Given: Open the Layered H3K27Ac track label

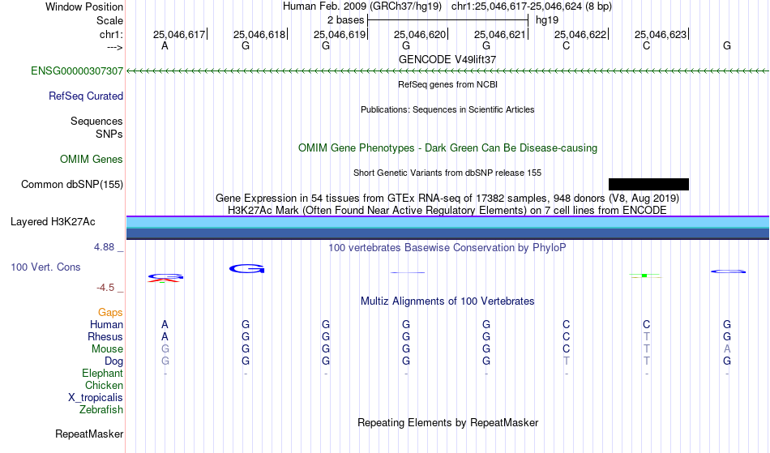Looking at the screenshot, I should [53, 222].
